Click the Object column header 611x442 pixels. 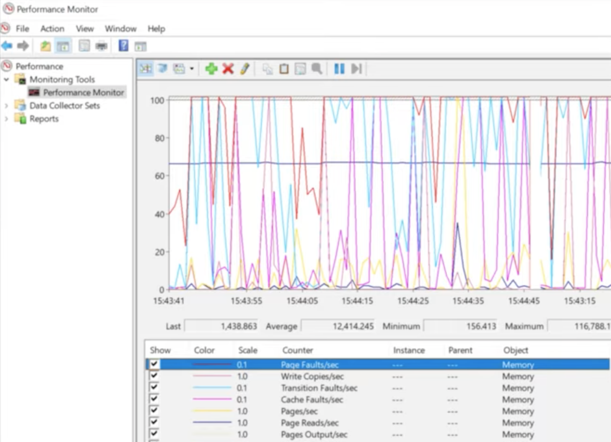pyautogui.click(x=516, y=350)
